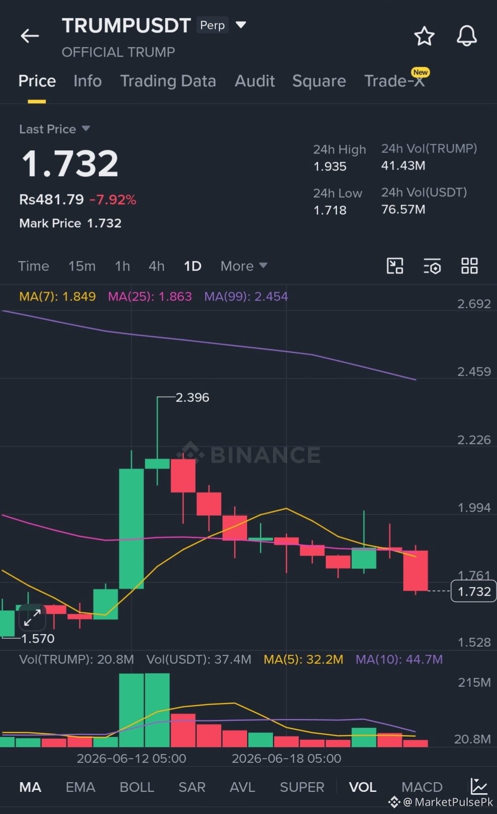Click the volume MA(10): 44.7M label
This screenshot has height=814, width=497.
pyautogui.click(x=399, y=659)
